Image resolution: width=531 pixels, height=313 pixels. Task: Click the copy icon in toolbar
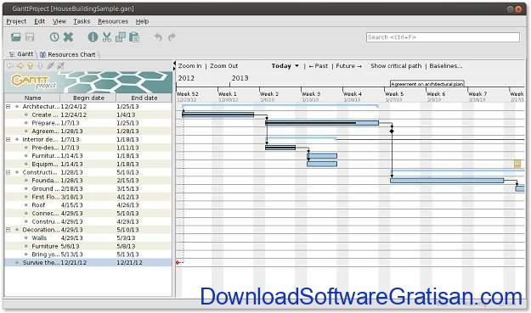pyautogui.click(x=121, y=36)
